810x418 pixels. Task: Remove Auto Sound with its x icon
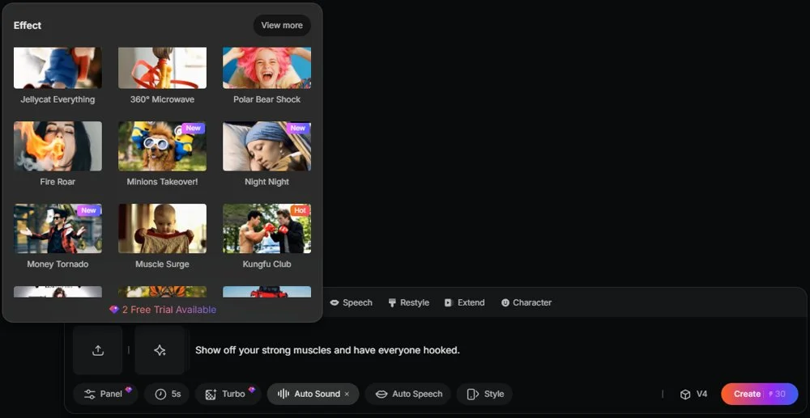click(347, 395)
